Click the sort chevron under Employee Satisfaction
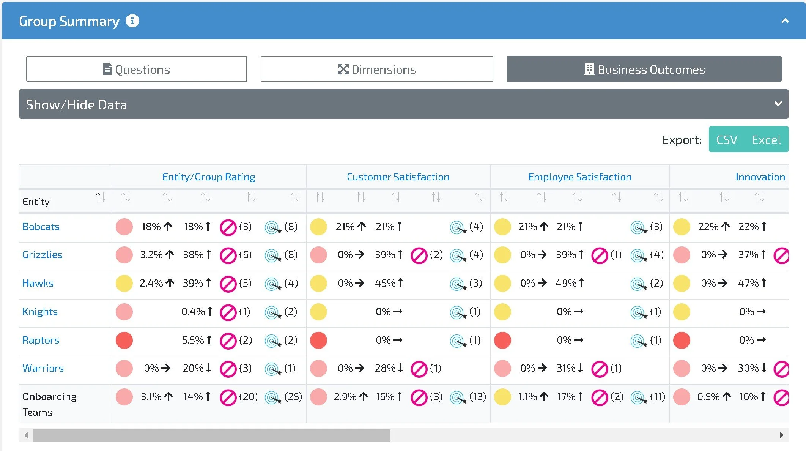 click(x=504, y=197)
